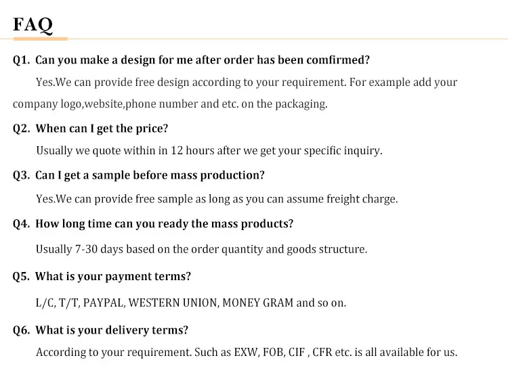Click the 7-30 days answer text
This screenshot has width=508, height=381.
(202, 250)
